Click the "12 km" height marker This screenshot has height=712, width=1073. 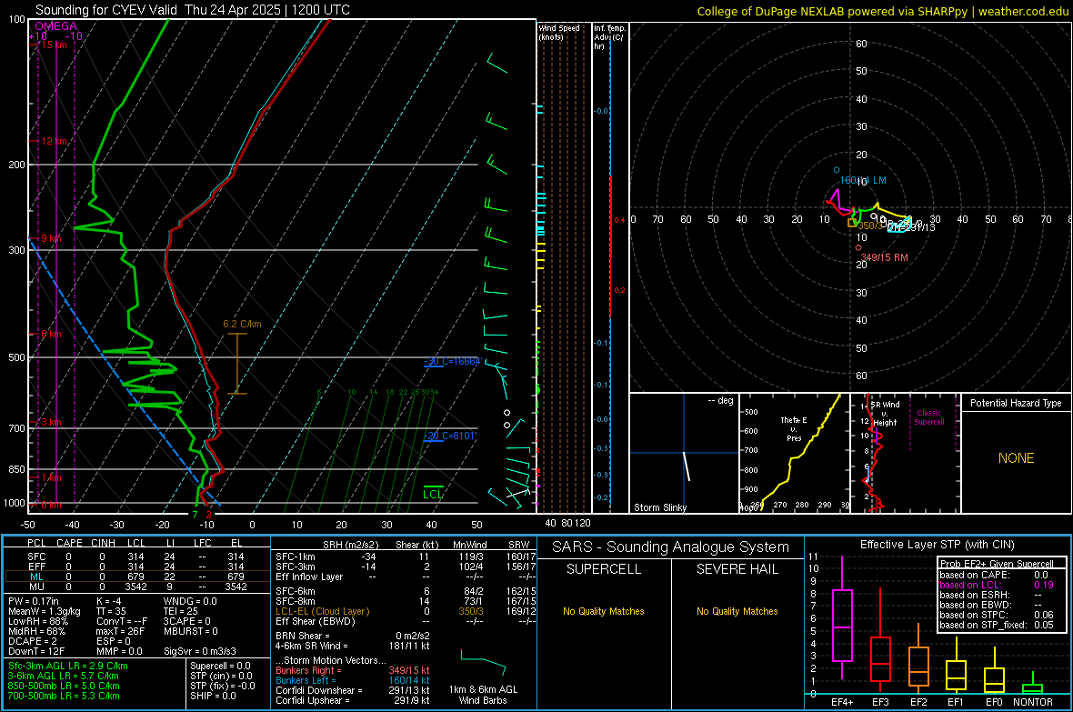coord(54,141)
